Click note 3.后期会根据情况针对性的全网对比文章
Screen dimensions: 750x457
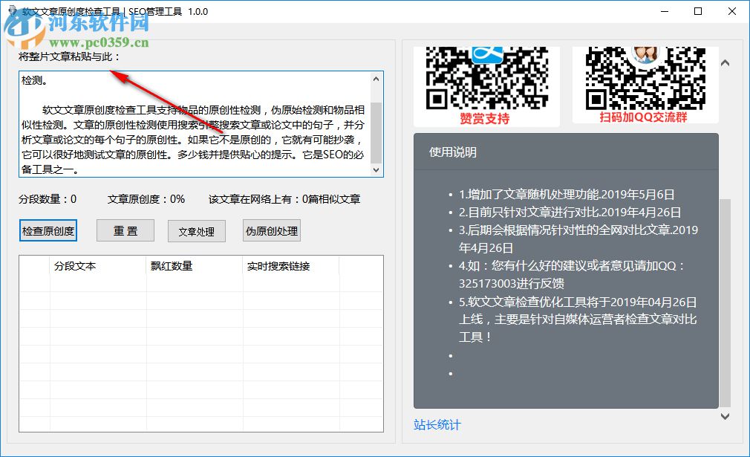point(578,239)
